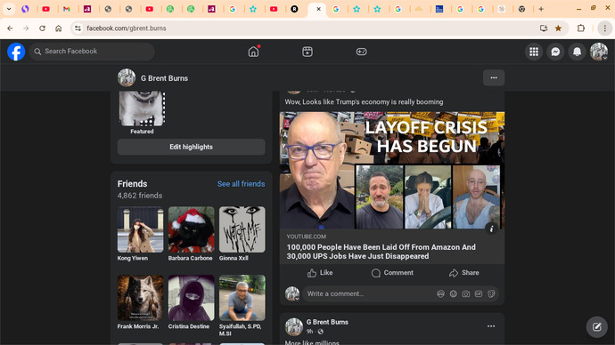Close the current active tab
The height and width of the screenshot is (345, 615).
(x=318, y=9)
